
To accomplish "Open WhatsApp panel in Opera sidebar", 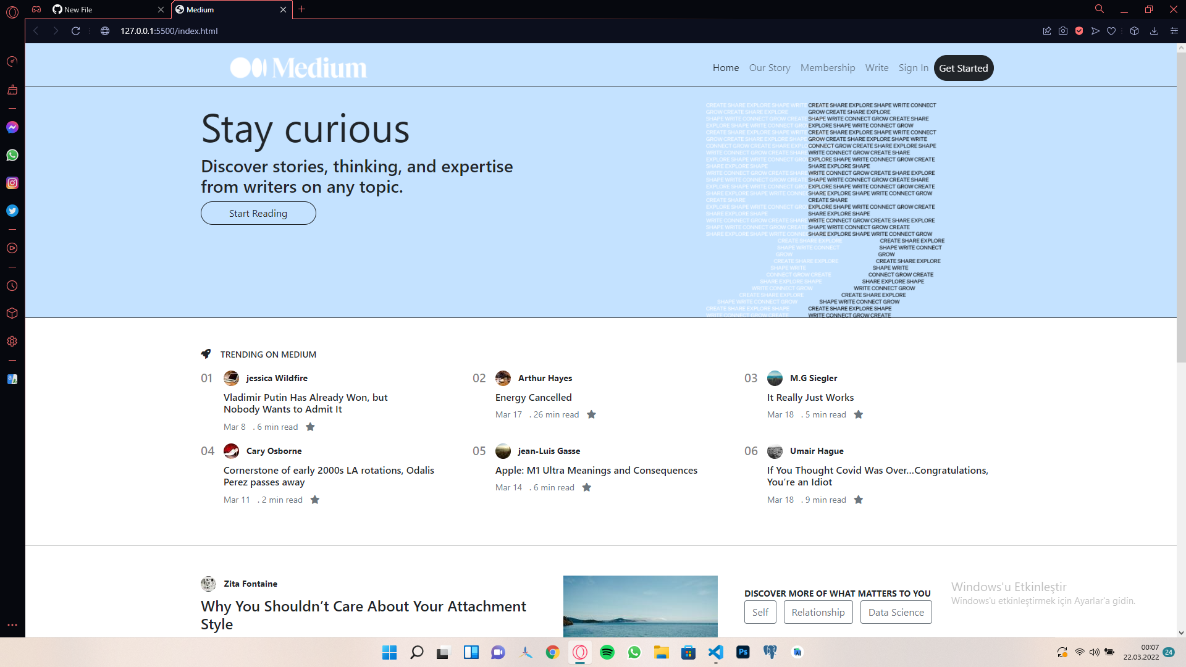I will click(12, 155).
